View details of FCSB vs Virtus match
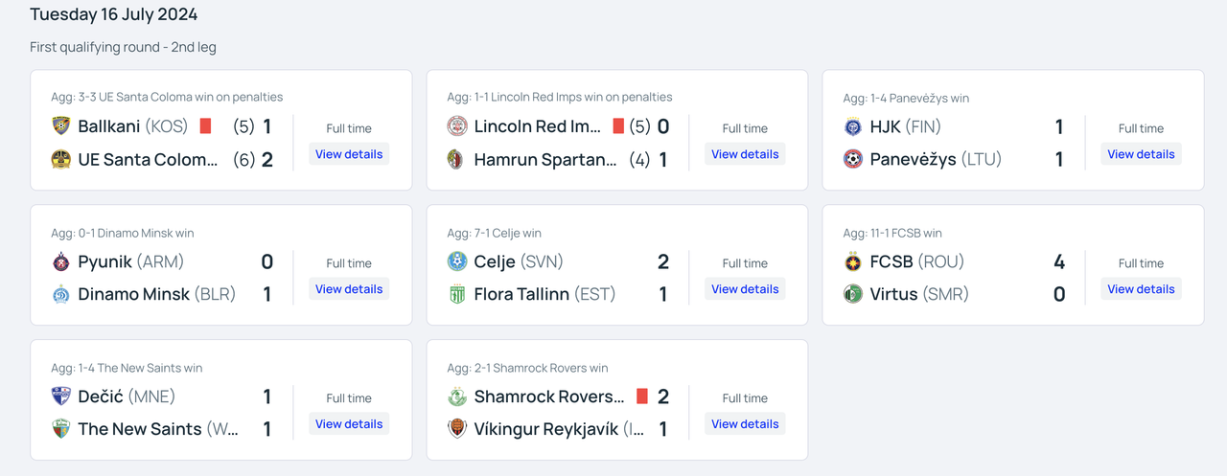1227x476 pixels. [1141, 289]
